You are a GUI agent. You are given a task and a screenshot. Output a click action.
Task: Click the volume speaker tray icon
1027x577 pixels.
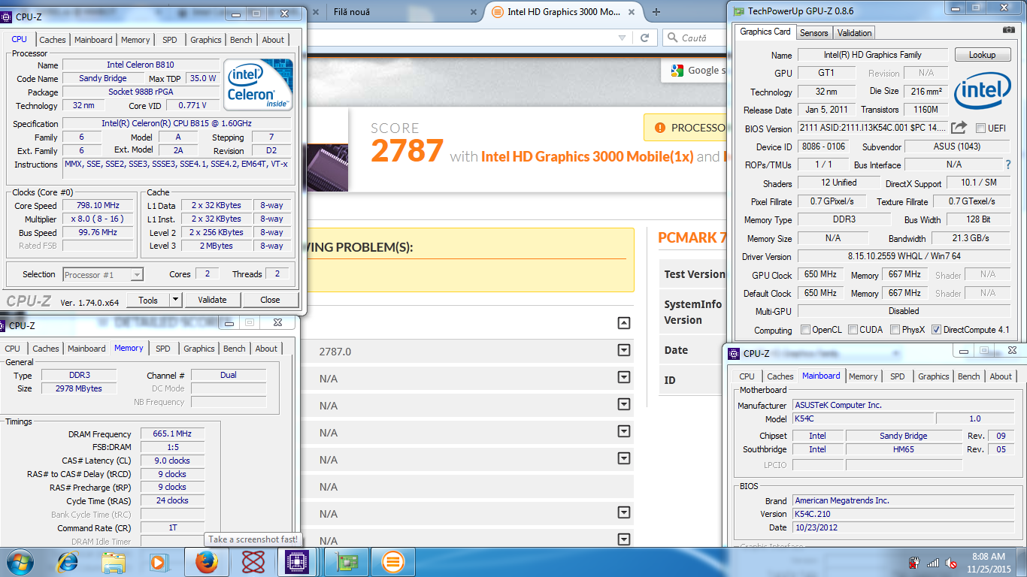coord(951,563)
